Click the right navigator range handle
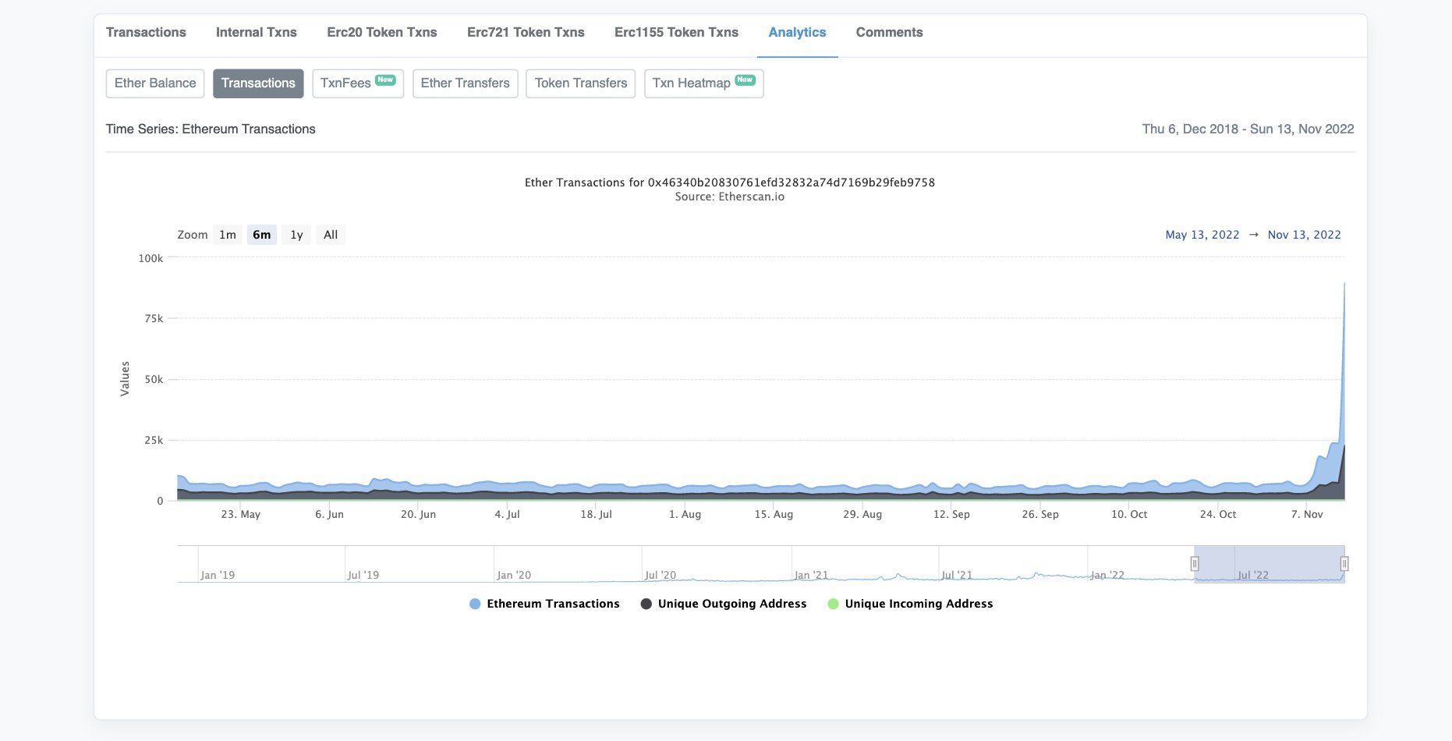The width and height of the screenshot is (1452, 741). tap(1344, 563)
